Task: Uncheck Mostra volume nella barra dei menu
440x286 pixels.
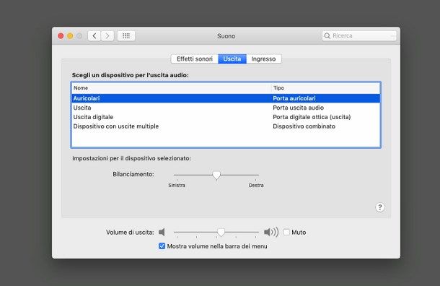Action: coord(162,246)
